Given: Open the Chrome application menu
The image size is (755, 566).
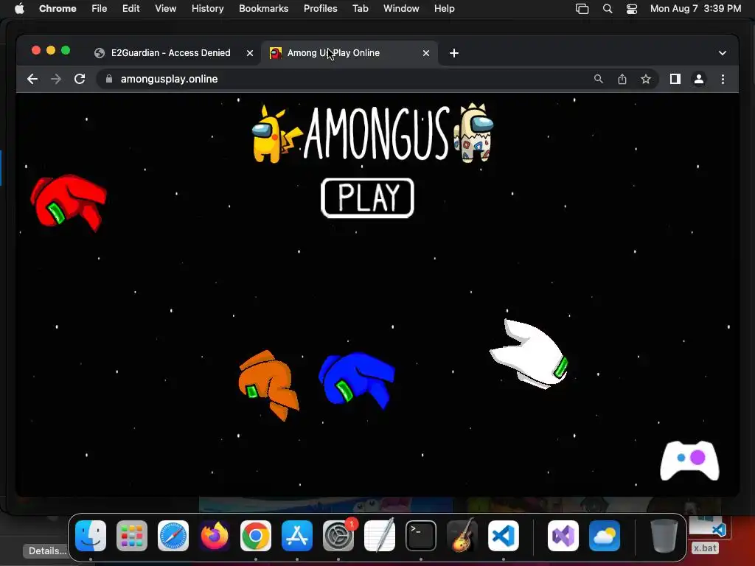Looking at the screenshot, I should click(58, 9).
